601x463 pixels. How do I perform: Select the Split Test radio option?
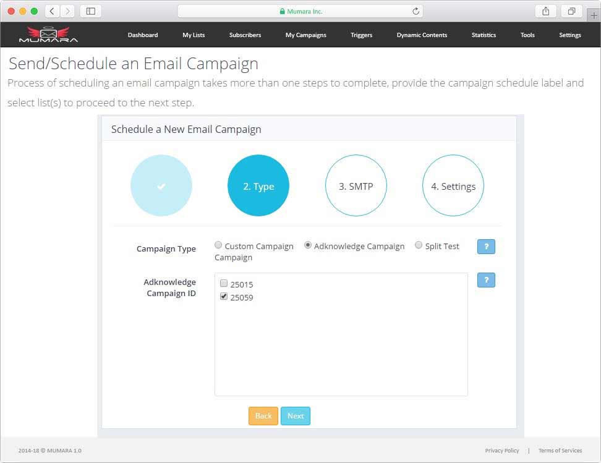click(x=419, y=245)
